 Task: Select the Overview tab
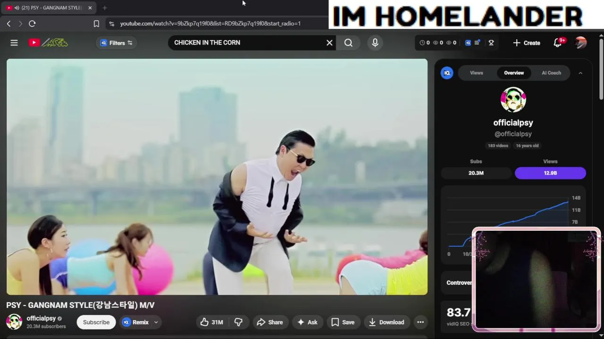click(x=514, y=73)
